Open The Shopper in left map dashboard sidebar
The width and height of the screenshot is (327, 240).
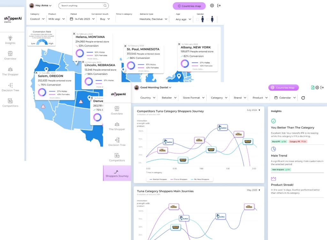[x=10, y=71]
